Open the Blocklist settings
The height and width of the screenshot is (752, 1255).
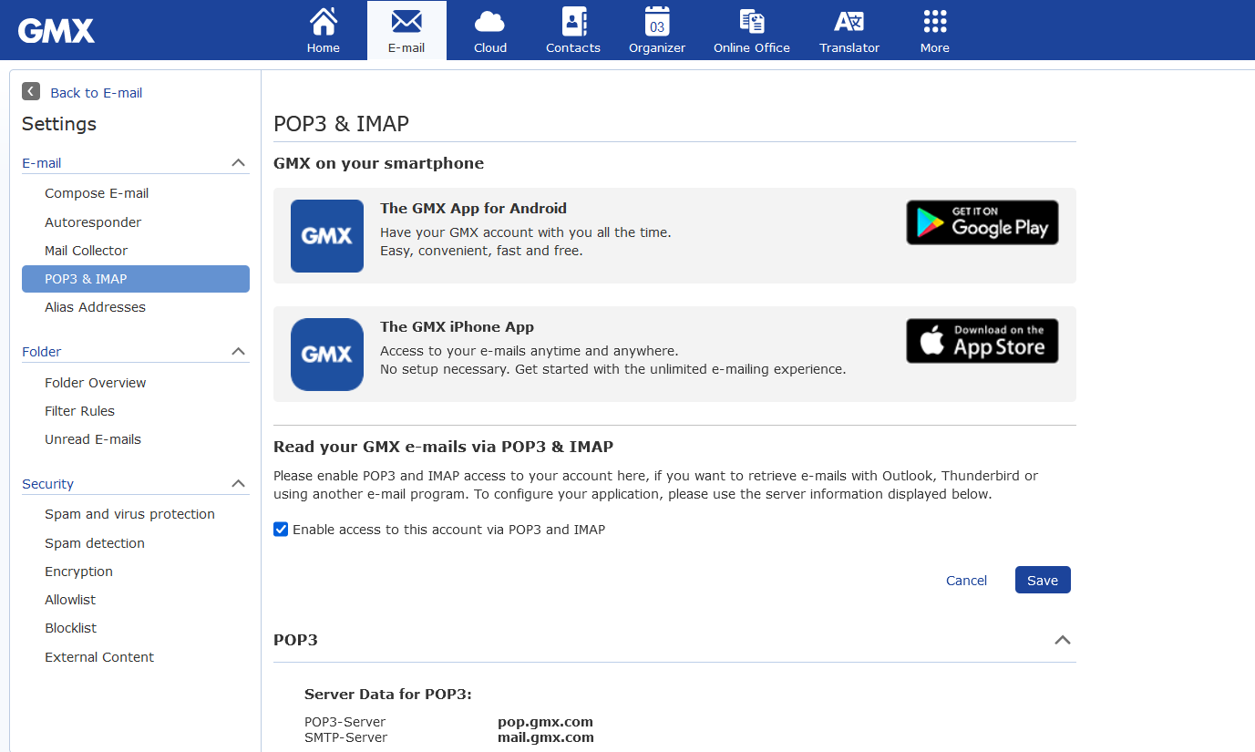click(x=71, y=628)
